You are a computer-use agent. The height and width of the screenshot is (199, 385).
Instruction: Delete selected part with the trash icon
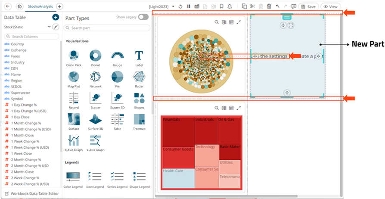[x=269, y=6]
